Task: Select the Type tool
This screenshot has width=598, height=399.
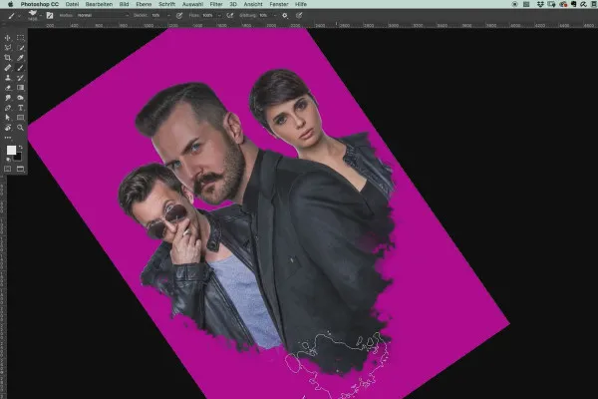Action: [20, 108]
